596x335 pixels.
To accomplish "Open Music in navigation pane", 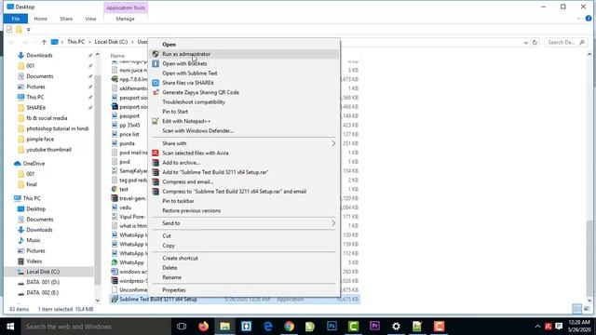I will pyautogui.click(x=34, y=240).
